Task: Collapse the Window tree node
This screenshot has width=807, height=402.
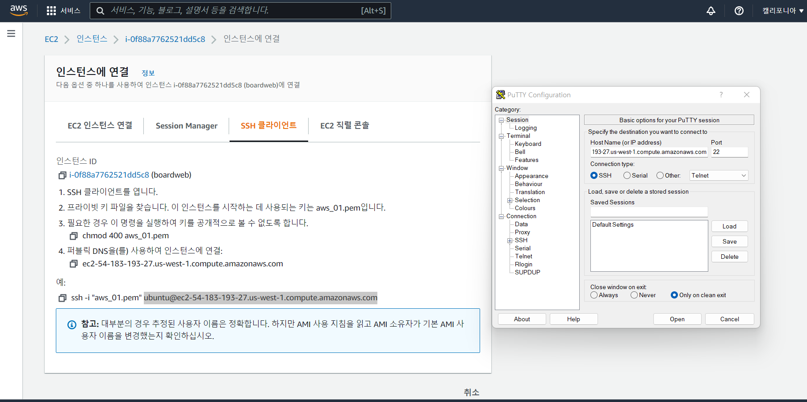Action: 502,168
